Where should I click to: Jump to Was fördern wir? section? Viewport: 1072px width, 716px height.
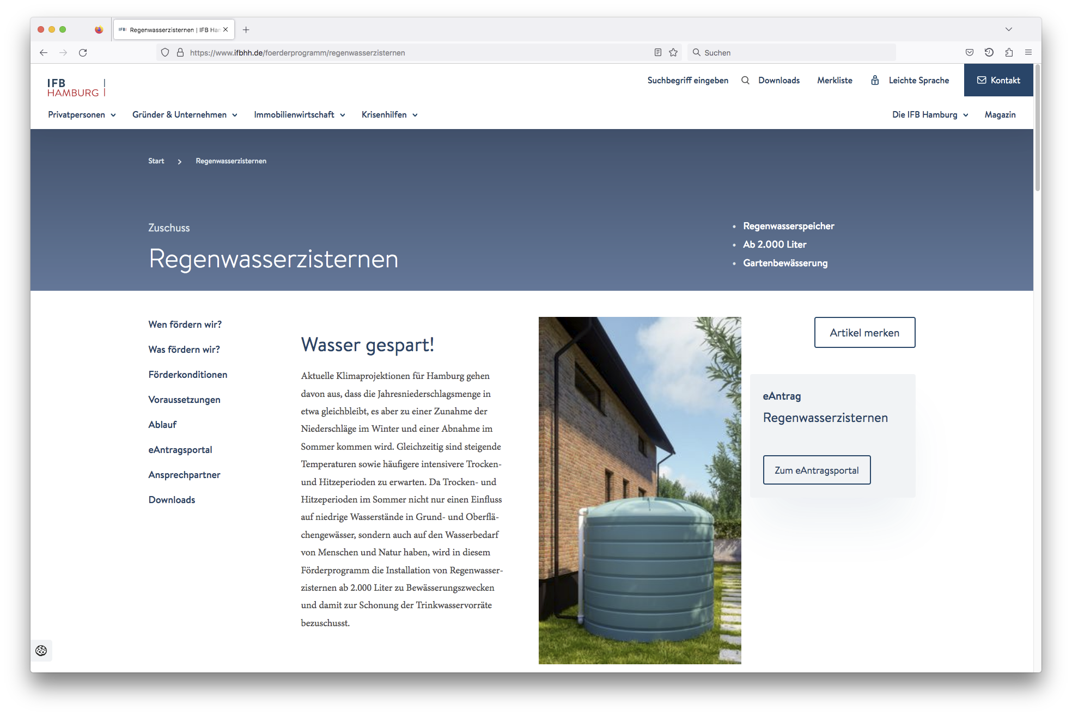pyautogui.click(x=184, y=350)
